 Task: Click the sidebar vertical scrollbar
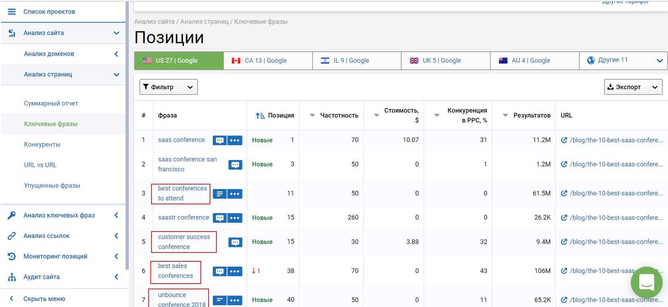pos(127,135)
